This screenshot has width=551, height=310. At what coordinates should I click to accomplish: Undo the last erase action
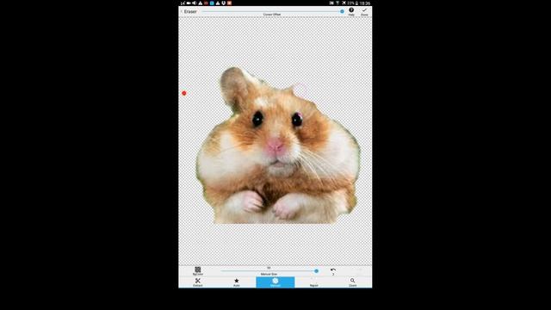333,271
